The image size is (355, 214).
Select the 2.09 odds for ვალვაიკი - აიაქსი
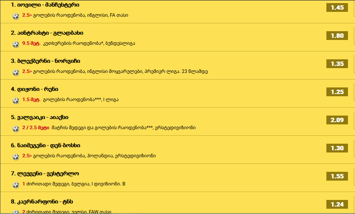click(337, 120)
